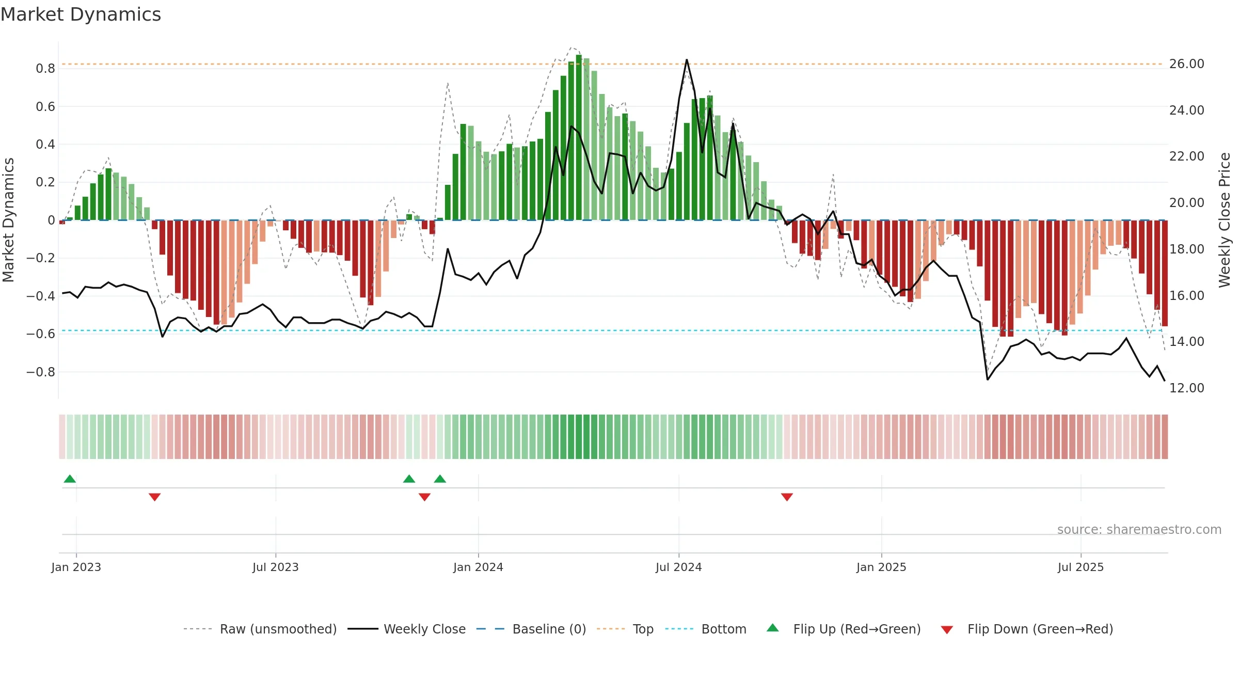Toggle the Weekly Close legend entry
Screen dimensions: 1239x697
(x=407, y=629)
